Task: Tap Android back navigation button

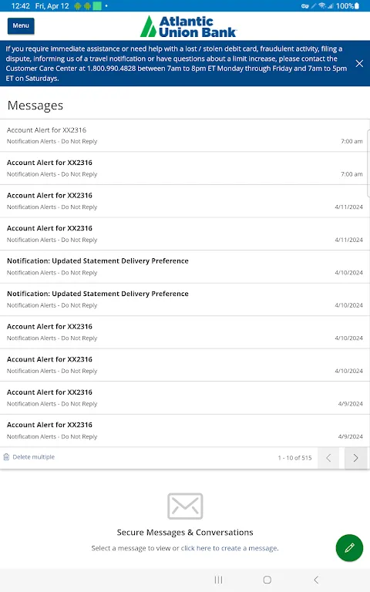Action: 316,580
